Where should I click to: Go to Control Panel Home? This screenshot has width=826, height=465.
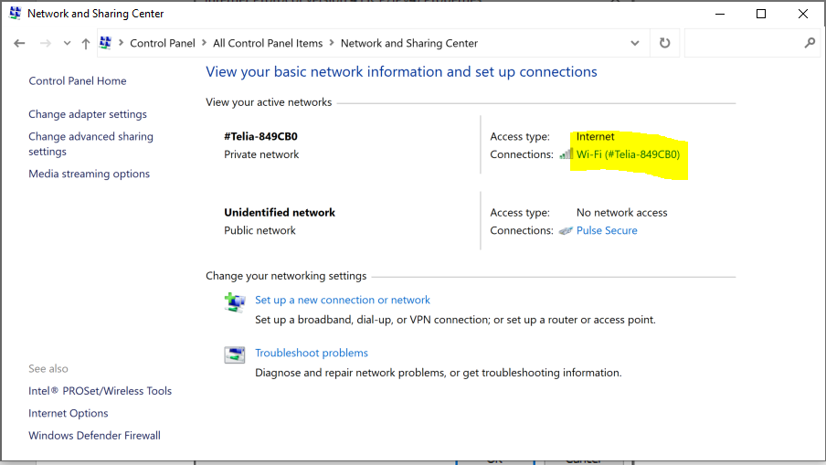coord(78,80)
